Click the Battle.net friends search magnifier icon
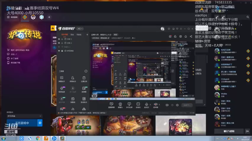The height and width of the screenshot is (141, 252). click(248, 17)
